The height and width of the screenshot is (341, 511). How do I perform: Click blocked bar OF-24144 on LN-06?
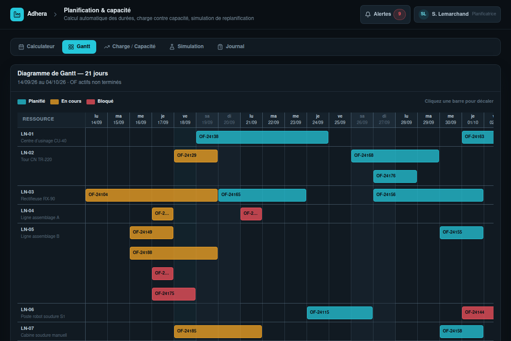point(478,312)
